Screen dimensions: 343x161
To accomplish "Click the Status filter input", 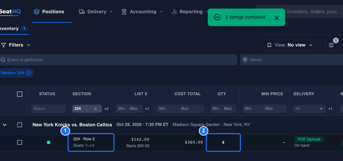I will (x=48, y=109).
